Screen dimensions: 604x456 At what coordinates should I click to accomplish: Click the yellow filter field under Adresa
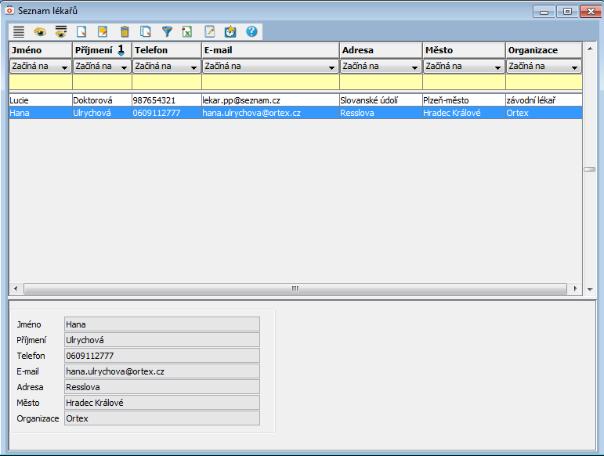coord(381,81)
